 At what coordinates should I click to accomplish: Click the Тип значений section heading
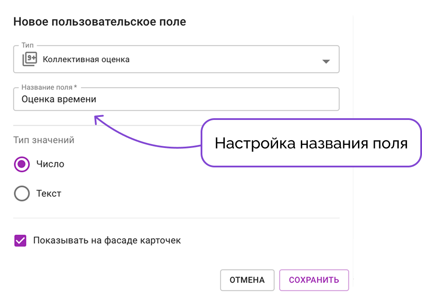click(44, 140)
